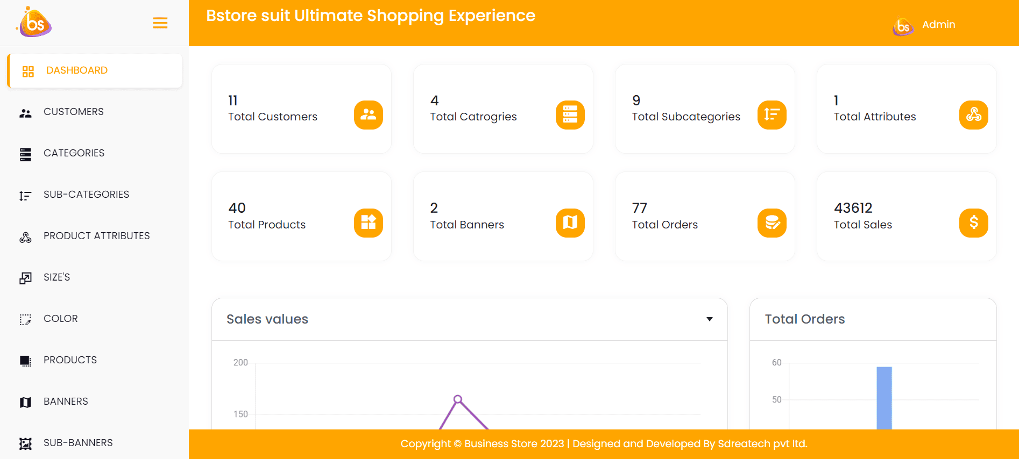1019x459 pixels.
Task: Click the Total Catrogries label
Action: [x=473, y=117]
